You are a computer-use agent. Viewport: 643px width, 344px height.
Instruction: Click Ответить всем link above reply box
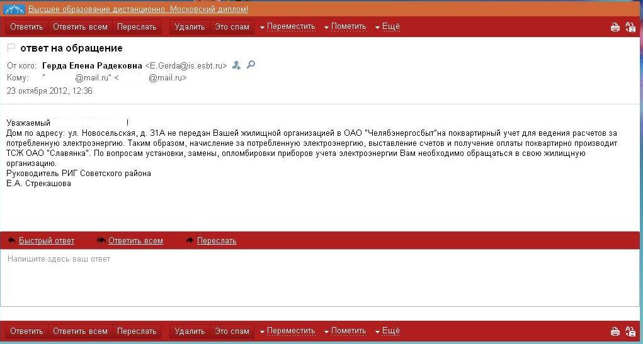(135, 241)
